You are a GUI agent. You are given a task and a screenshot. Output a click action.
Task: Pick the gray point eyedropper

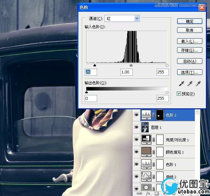(x=190, y=84)
